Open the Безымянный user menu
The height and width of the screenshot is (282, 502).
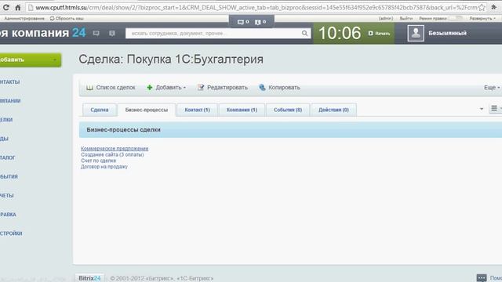(x=447, y=33)
